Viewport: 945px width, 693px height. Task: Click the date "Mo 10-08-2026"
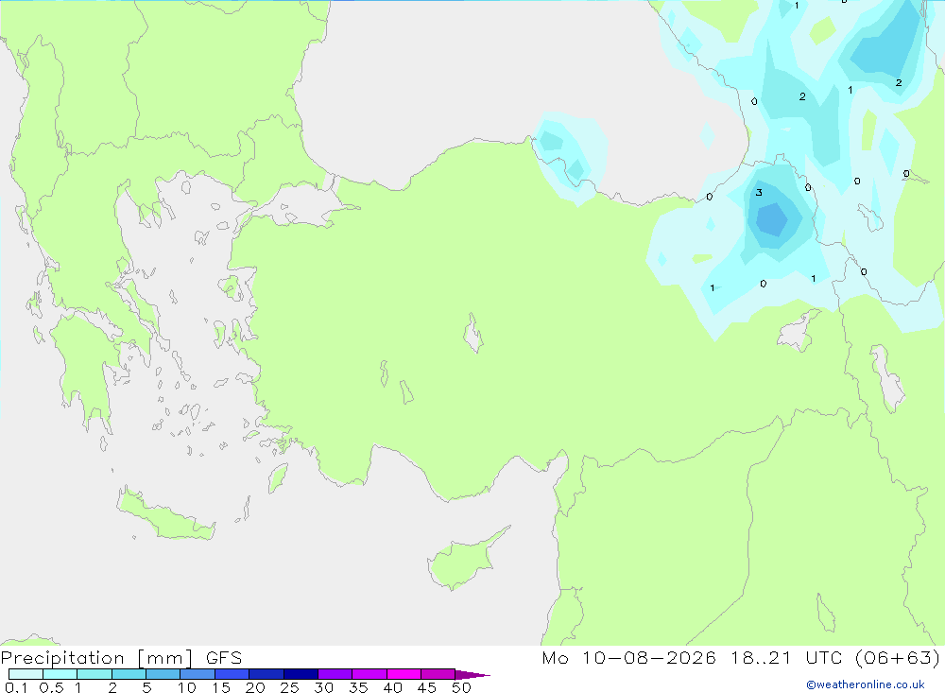click(x=628, y=658)
